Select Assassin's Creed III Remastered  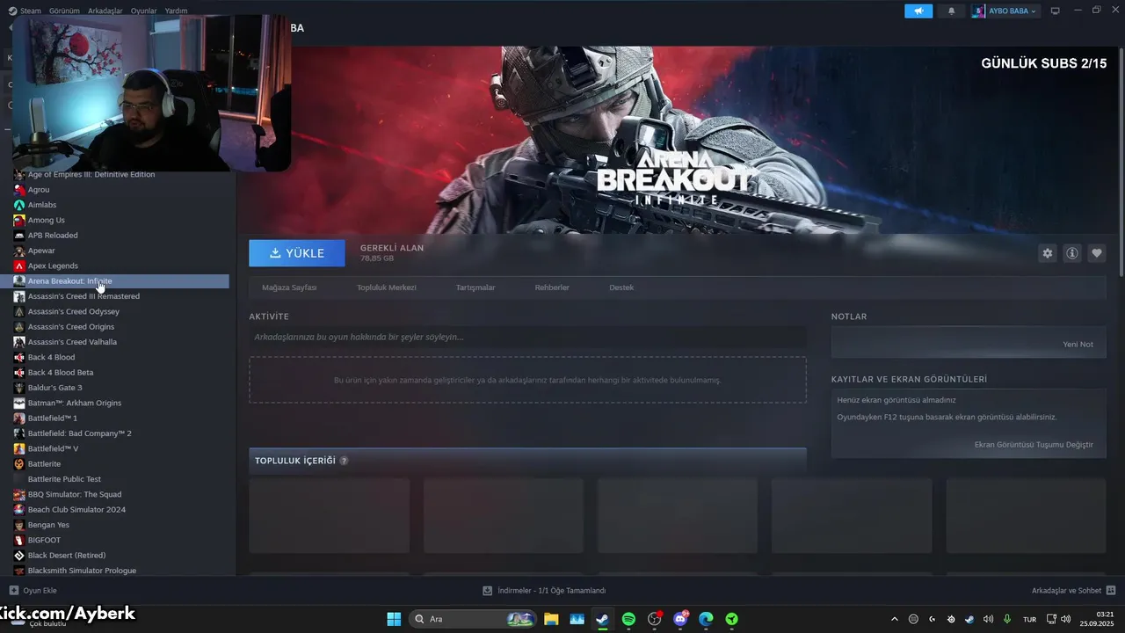pyautogui.click(x=83, y=296)
